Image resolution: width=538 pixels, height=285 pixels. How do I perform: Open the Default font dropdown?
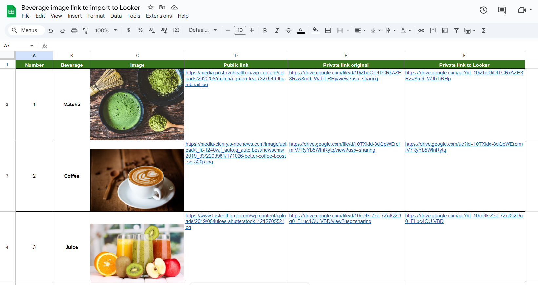[x=203, y=30]
